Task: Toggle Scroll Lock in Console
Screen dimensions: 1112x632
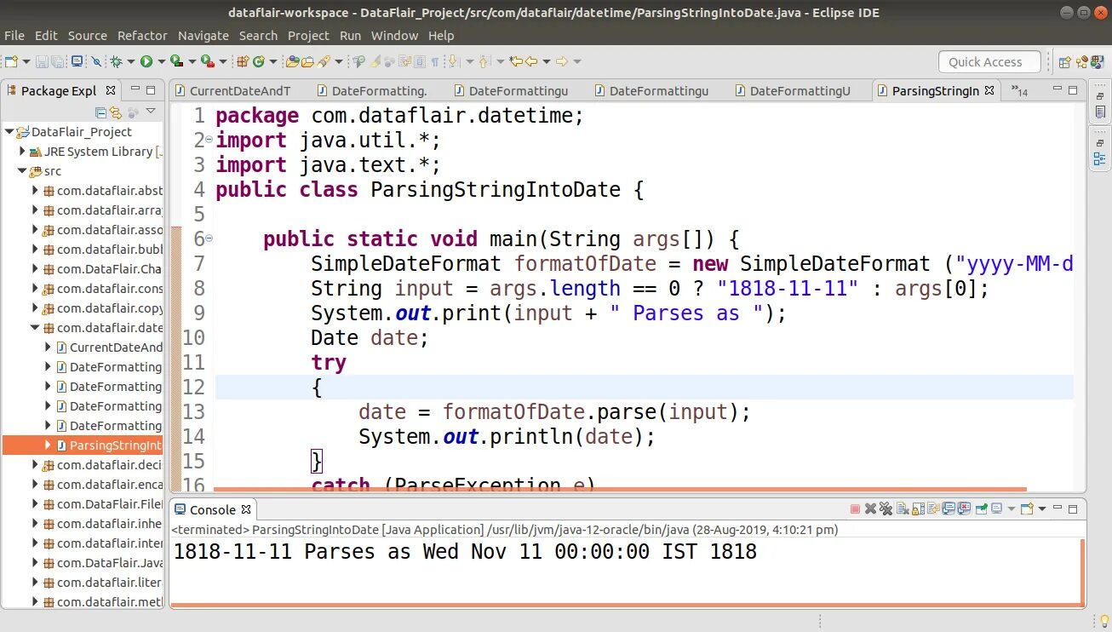Action: coord(919,509)
